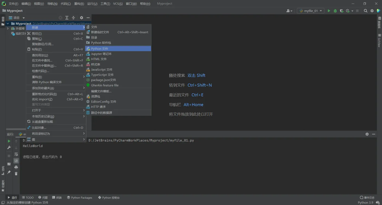The height and width of the screenshot is (205, 382).
Task: Expand the 重构(R) submenu in context menu
Action: [56, 77]
